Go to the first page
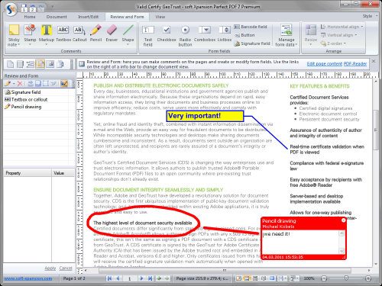 pos(109,278)
